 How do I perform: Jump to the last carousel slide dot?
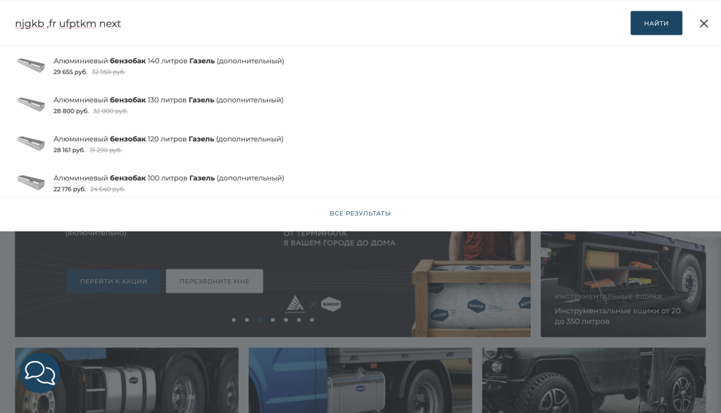[312, 319]
